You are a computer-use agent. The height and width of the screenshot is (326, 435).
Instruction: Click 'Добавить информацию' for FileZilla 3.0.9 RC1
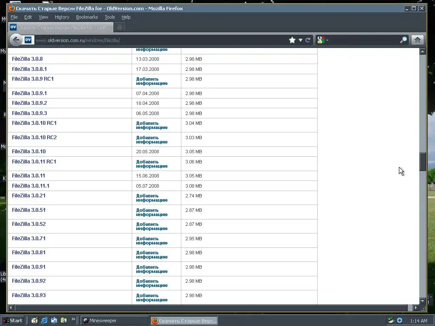(152, 81)
